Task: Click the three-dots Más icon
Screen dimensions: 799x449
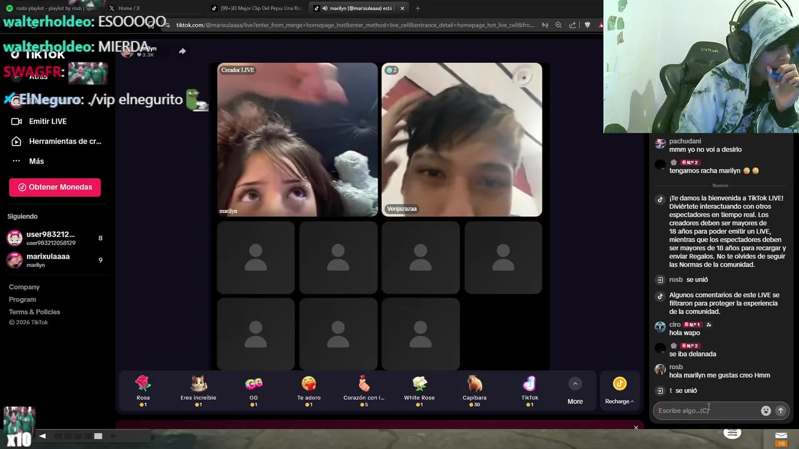Action: click(17, 161)
